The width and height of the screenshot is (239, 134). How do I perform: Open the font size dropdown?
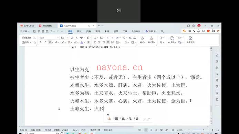pos(67,38)
